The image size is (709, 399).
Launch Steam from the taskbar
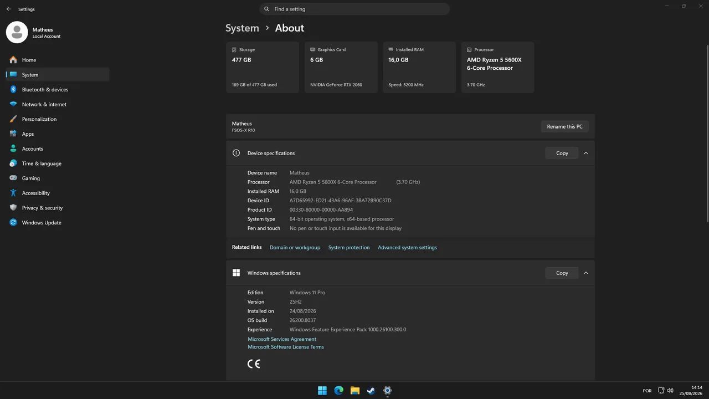click(371, 391)
